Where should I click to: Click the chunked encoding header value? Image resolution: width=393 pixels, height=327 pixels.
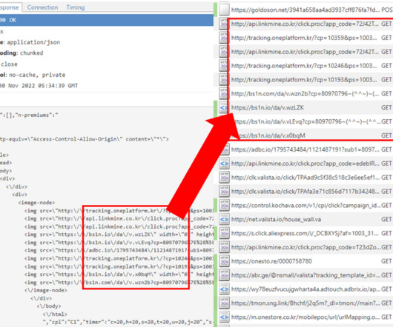32,53
